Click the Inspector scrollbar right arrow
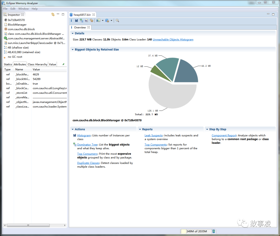The image size is (280, 236). pyautogui.click(x=65, y=225)
